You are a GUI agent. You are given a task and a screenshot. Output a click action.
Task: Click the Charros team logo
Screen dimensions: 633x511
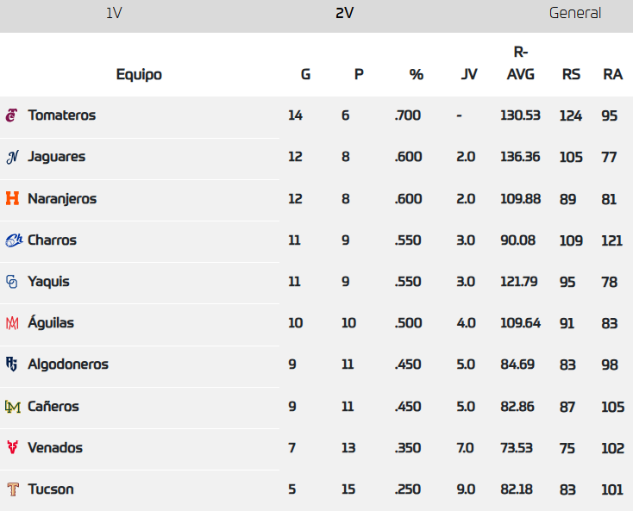point(13,240)
